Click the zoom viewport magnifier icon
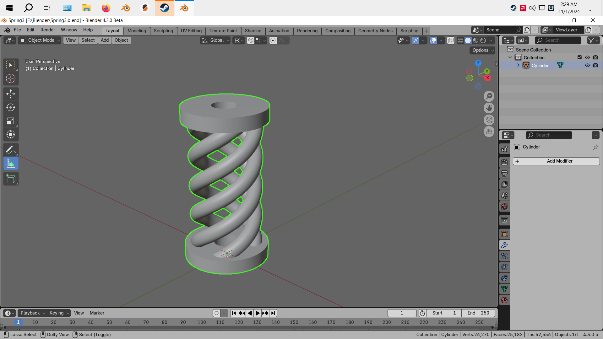The width and height of the screenshot is (603, 339). [x=489, y=96]
